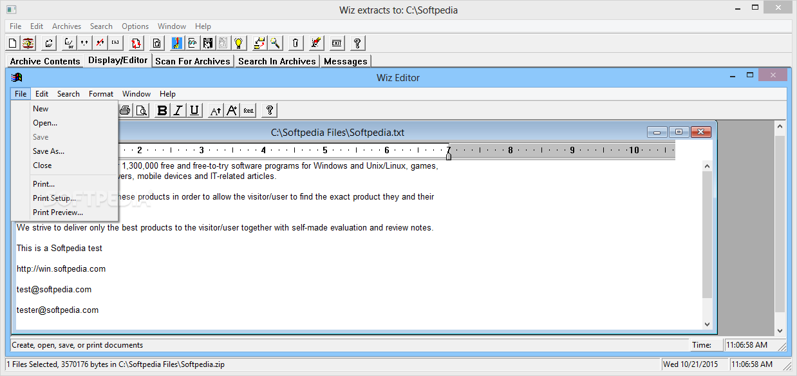The image size is (797, 376).
Task: Toggle underline formatting
Action: [194, 110]
